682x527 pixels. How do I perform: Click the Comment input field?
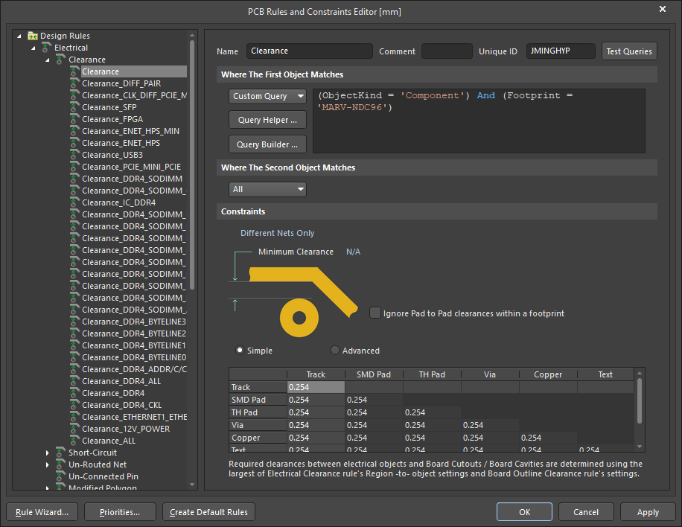click(x=447, y=51)
